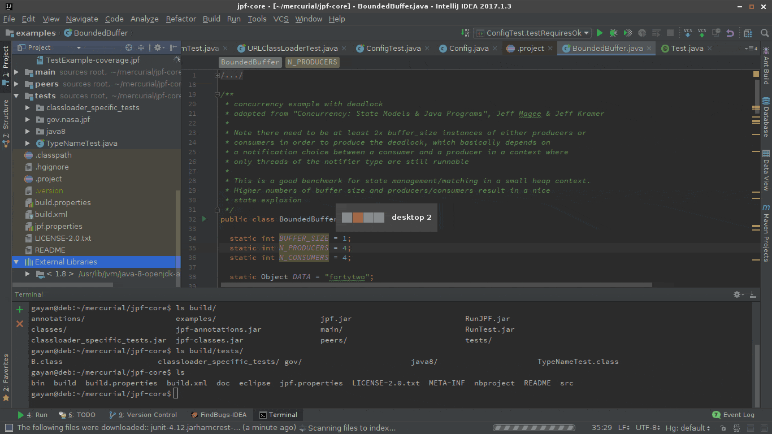Hide the Project tool window

[x=174, y=48]
